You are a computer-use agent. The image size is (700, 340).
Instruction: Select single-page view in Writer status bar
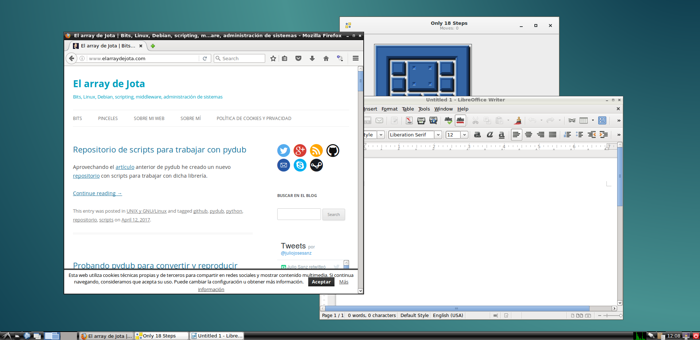click(573, 316)
